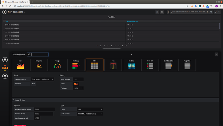Toggle the Scroll switch
Viewport: 223px width, 126px height.
(76, 84)
